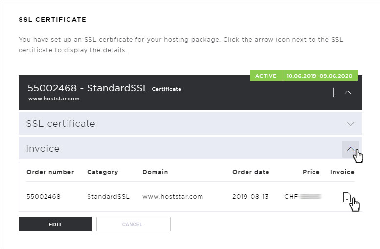Expand the SSL certificate section chevron
Screen dimensions: 380x249
click(351, 124)
